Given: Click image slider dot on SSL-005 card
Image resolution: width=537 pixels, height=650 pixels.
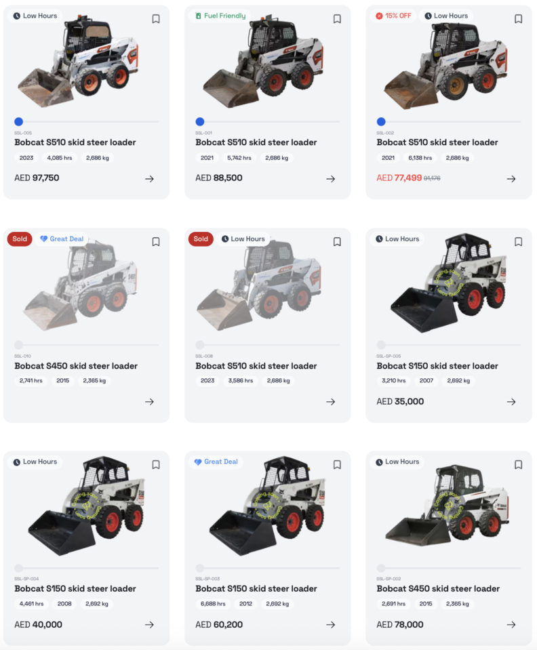Looking at the screenshot, I should (x=19, y=121).
